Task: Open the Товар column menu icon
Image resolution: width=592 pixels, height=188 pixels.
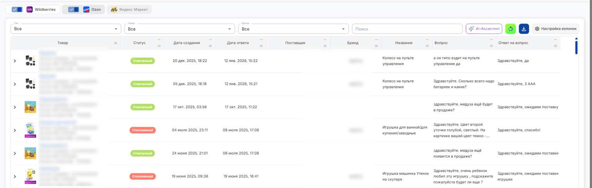Action: coord(116,43)
